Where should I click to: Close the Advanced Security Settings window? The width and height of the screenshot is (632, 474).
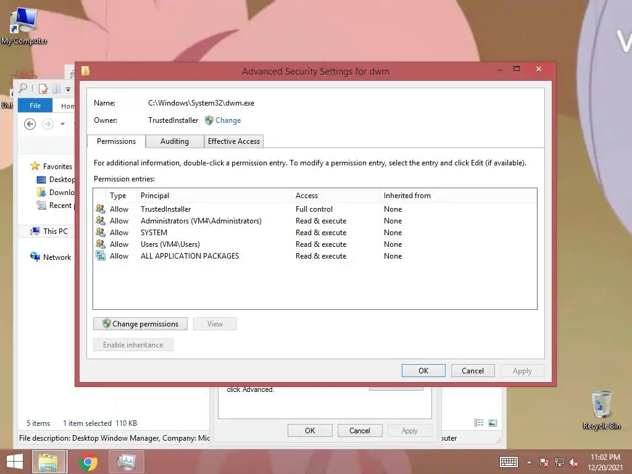tap(538, 69)
